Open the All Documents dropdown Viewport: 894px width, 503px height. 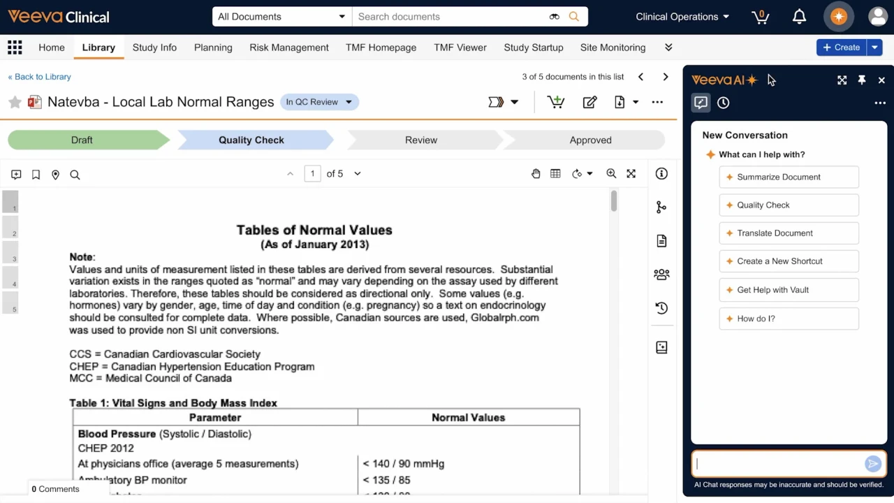(x=282, y=17)
